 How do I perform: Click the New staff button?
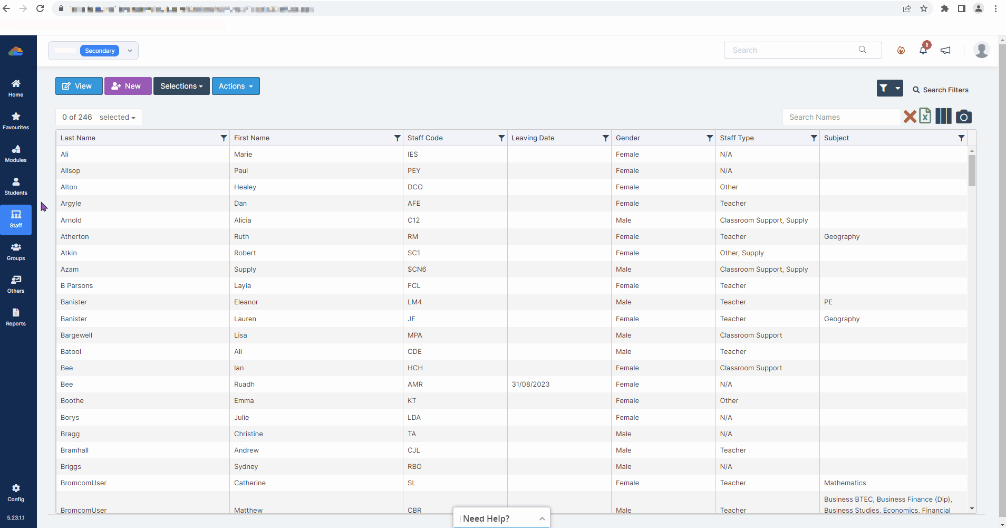[128, 86]
